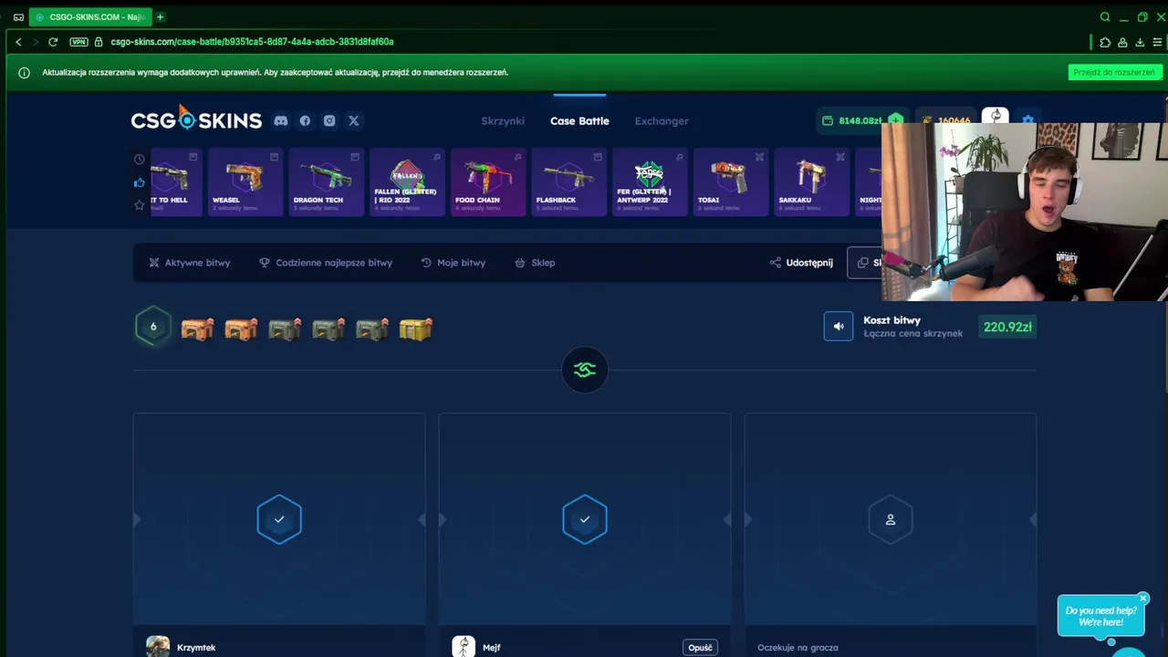Click the rounds count hexagon 6
1168x657 pixels.
point(153,326)
